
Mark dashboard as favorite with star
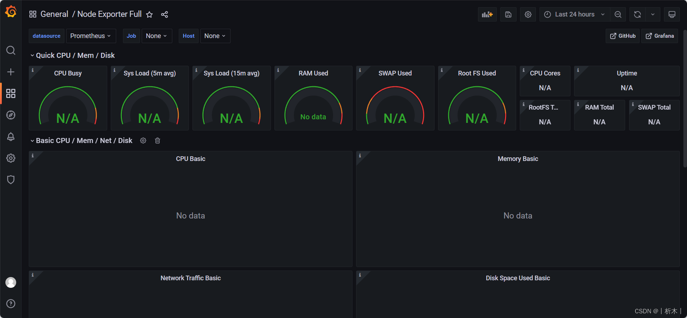click(x=150, y=14)
